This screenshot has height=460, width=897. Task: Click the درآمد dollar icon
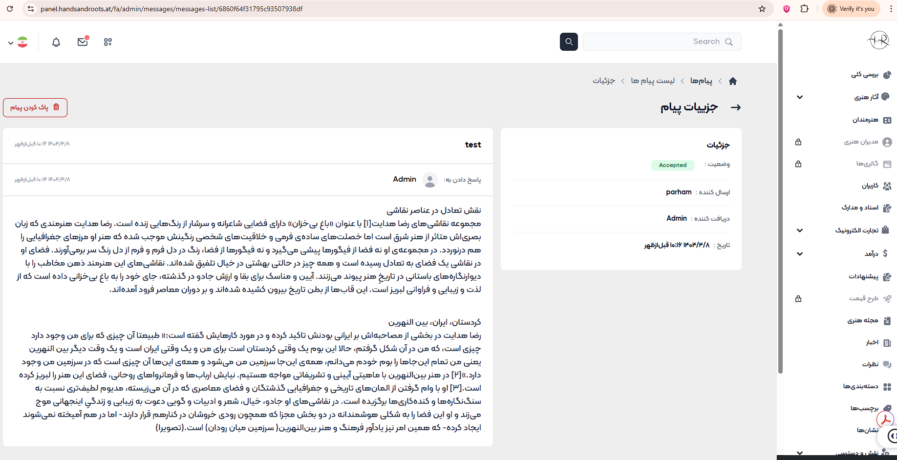(886, 253)
